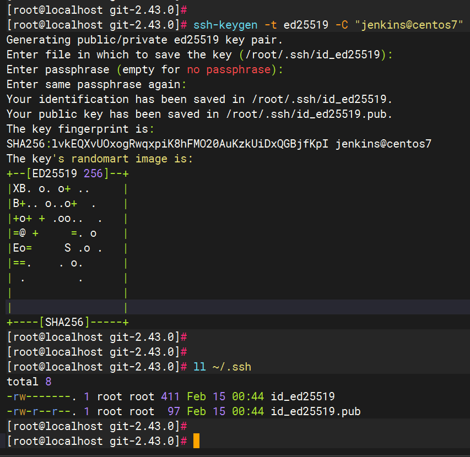470x457 pixels.
Task: Click the path (/root/.ssh/id_ed25519) in prompt
Action: [312, 55]
